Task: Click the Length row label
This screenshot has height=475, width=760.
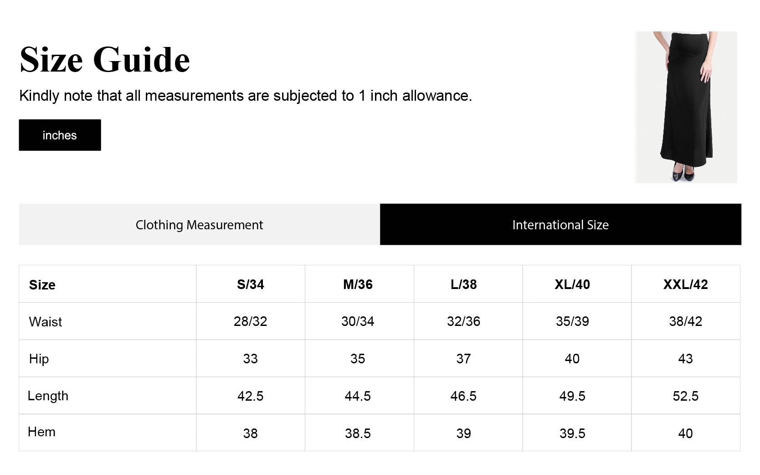Action: tap(48, 396)
